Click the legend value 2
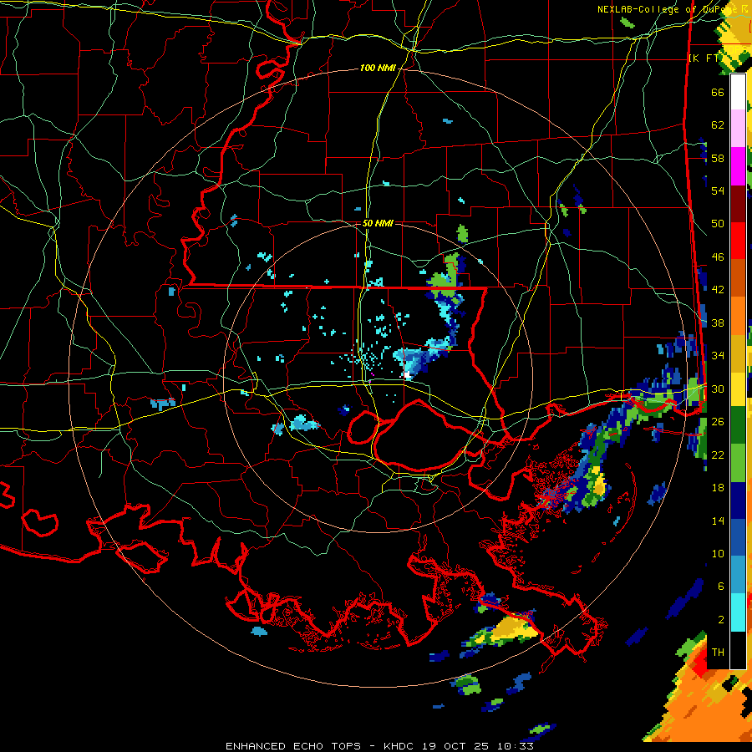 pos(720,620)
